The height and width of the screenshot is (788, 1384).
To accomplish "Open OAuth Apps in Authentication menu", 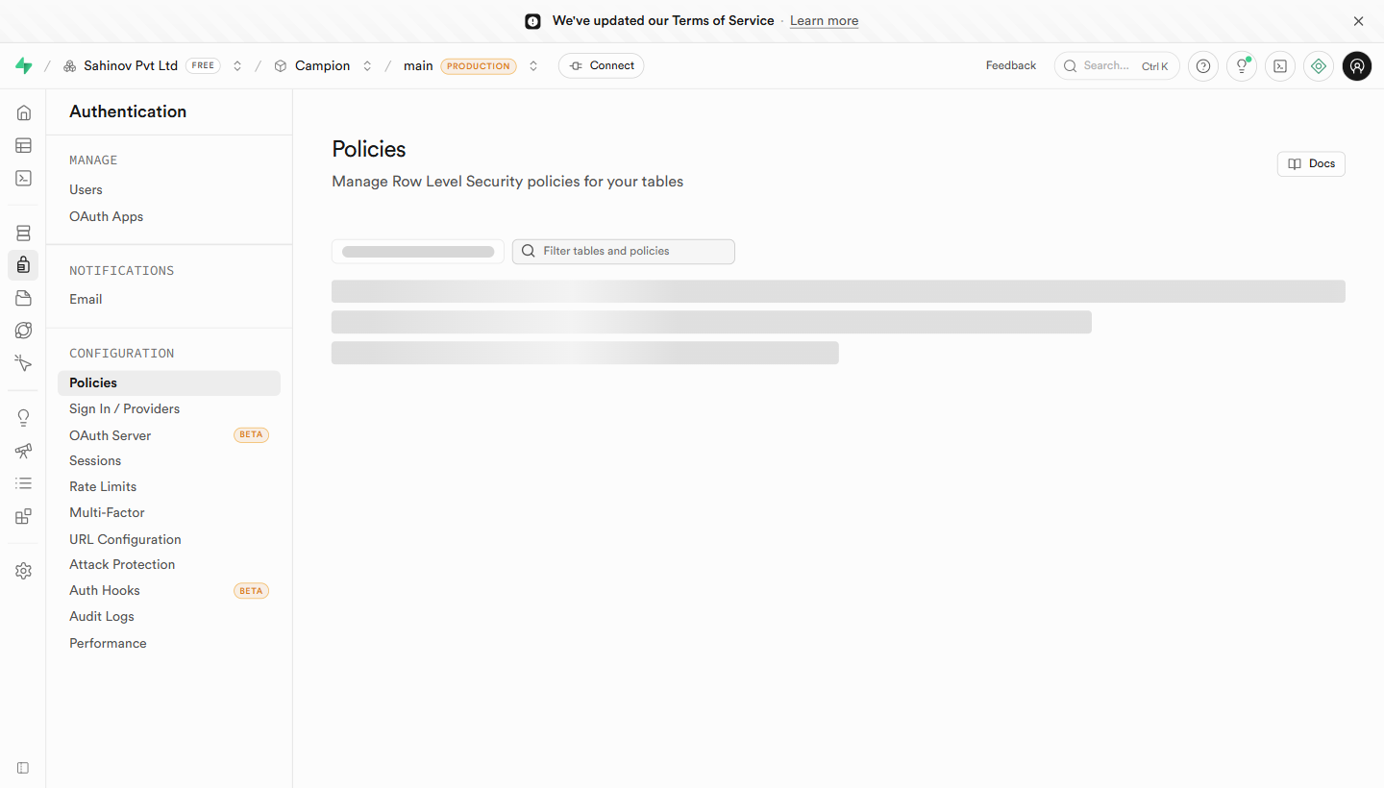I will click(106, 216).
